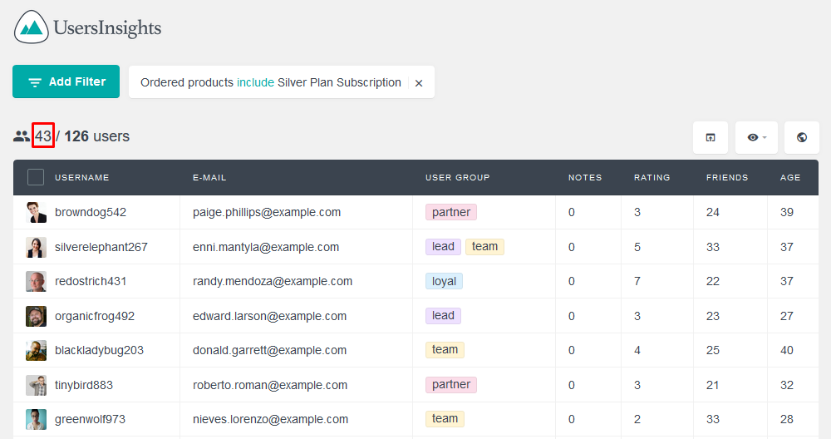Open the globe map view
Viewport: 831px width, 439px height.
[802, 137]
